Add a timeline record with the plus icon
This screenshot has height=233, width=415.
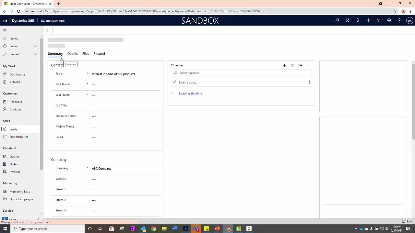coord(284,65)
